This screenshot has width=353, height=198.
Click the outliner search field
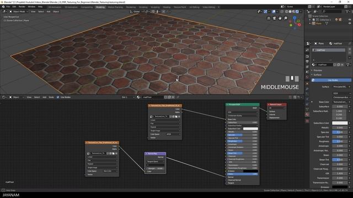pos(331,12)
